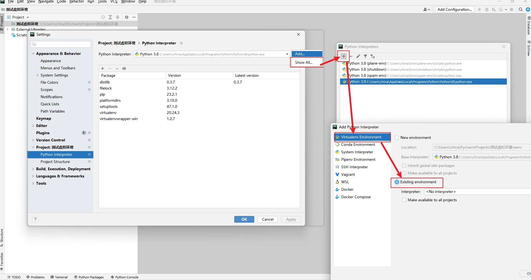Click the Debug bug icon in toolbar
531x280 pixels.
click(487, 9)
